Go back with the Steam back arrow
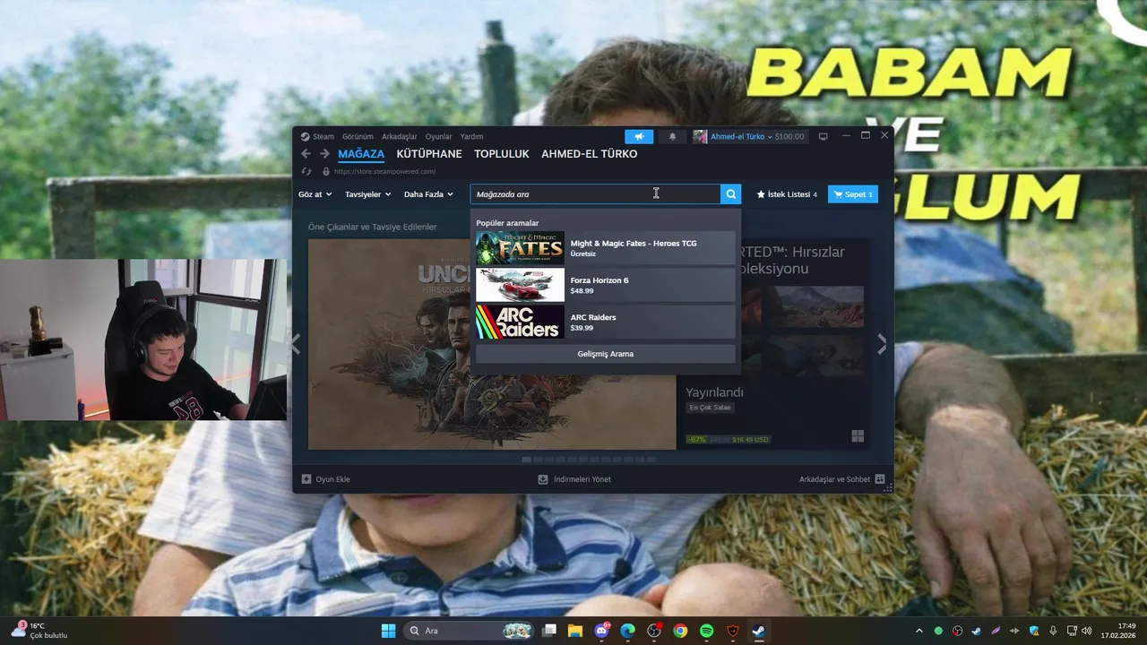This screenshot has width=1147, height=645. point(306,154)
